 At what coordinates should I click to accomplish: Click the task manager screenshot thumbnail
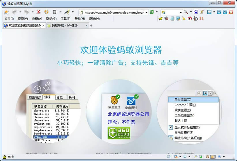(x=48, y=111)
